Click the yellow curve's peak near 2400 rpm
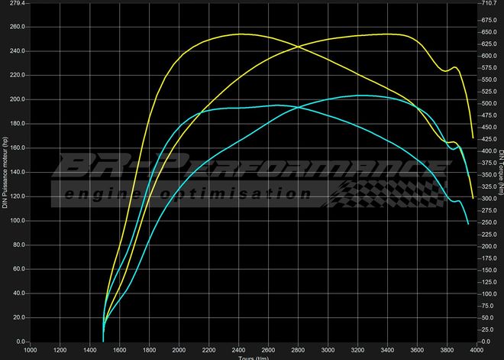The height and width of the screenshot is (360, 504). (241, 34)
